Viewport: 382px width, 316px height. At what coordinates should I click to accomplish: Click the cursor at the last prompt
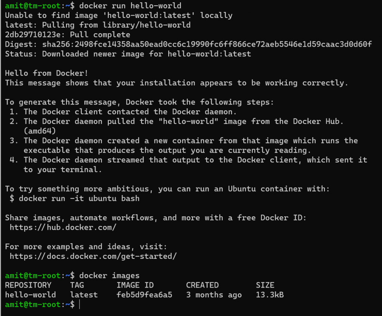[x=79, y=304]
